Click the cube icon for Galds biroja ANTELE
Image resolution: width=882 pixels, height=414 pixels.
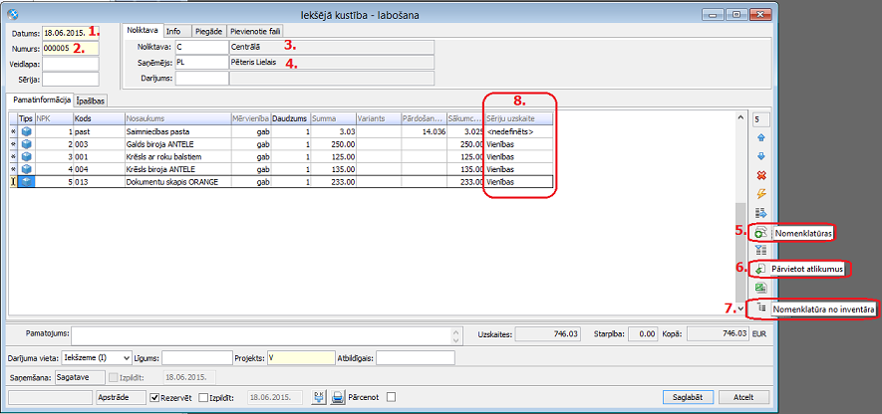tap(27, 144)
